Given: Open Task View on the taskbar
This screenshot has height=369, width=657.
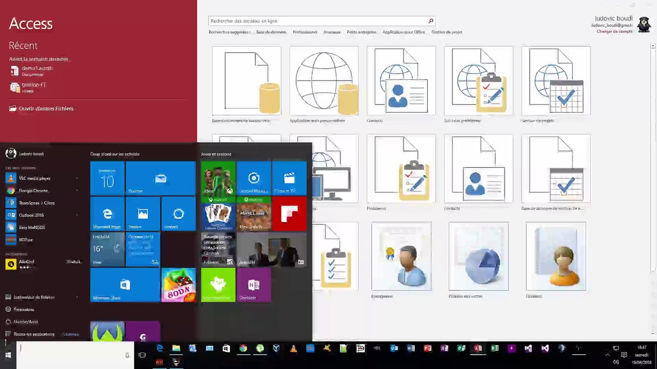Looking at the screenshot, I should (x=142, y=355).
